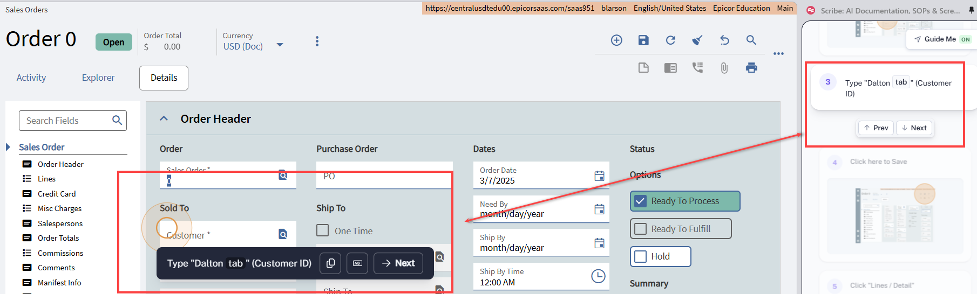
Task: Select Misc Charges in navigation tree
Action: (59, 208)
